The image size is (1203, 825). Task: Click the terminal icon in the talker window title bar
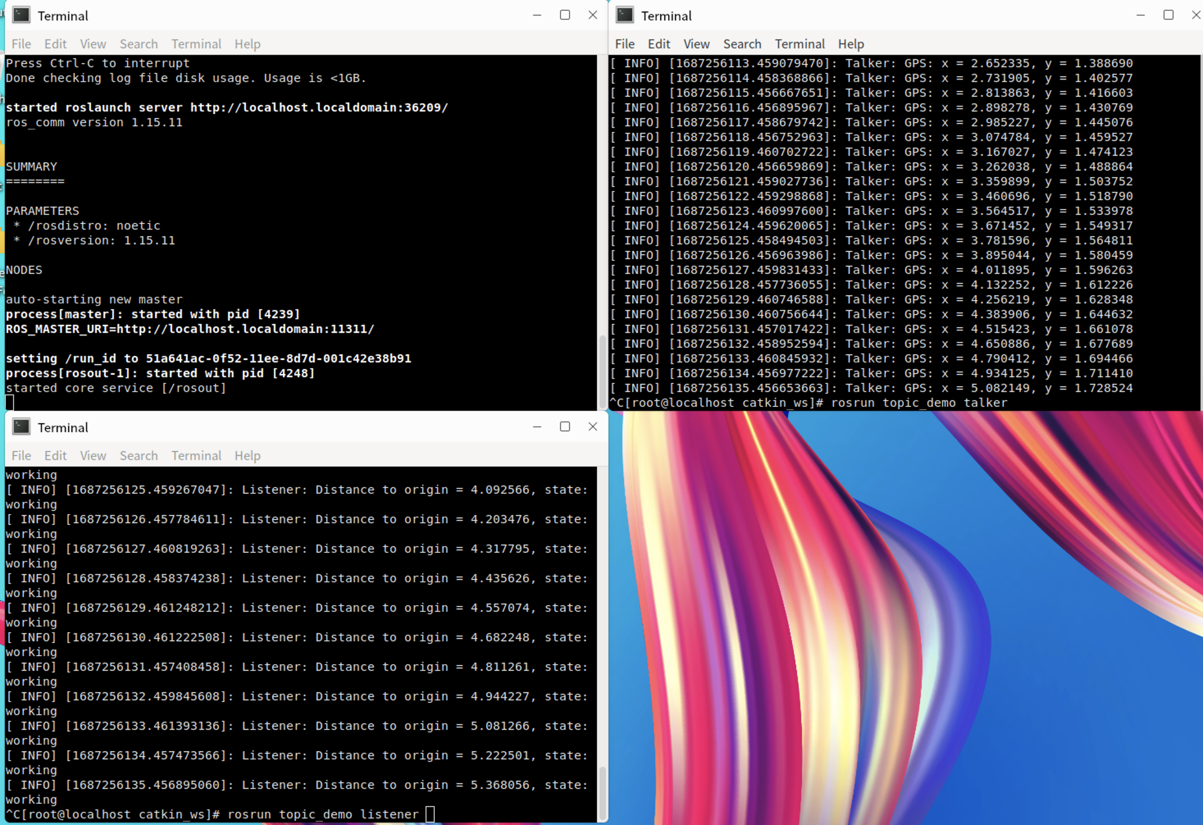(x=625, y=16)
